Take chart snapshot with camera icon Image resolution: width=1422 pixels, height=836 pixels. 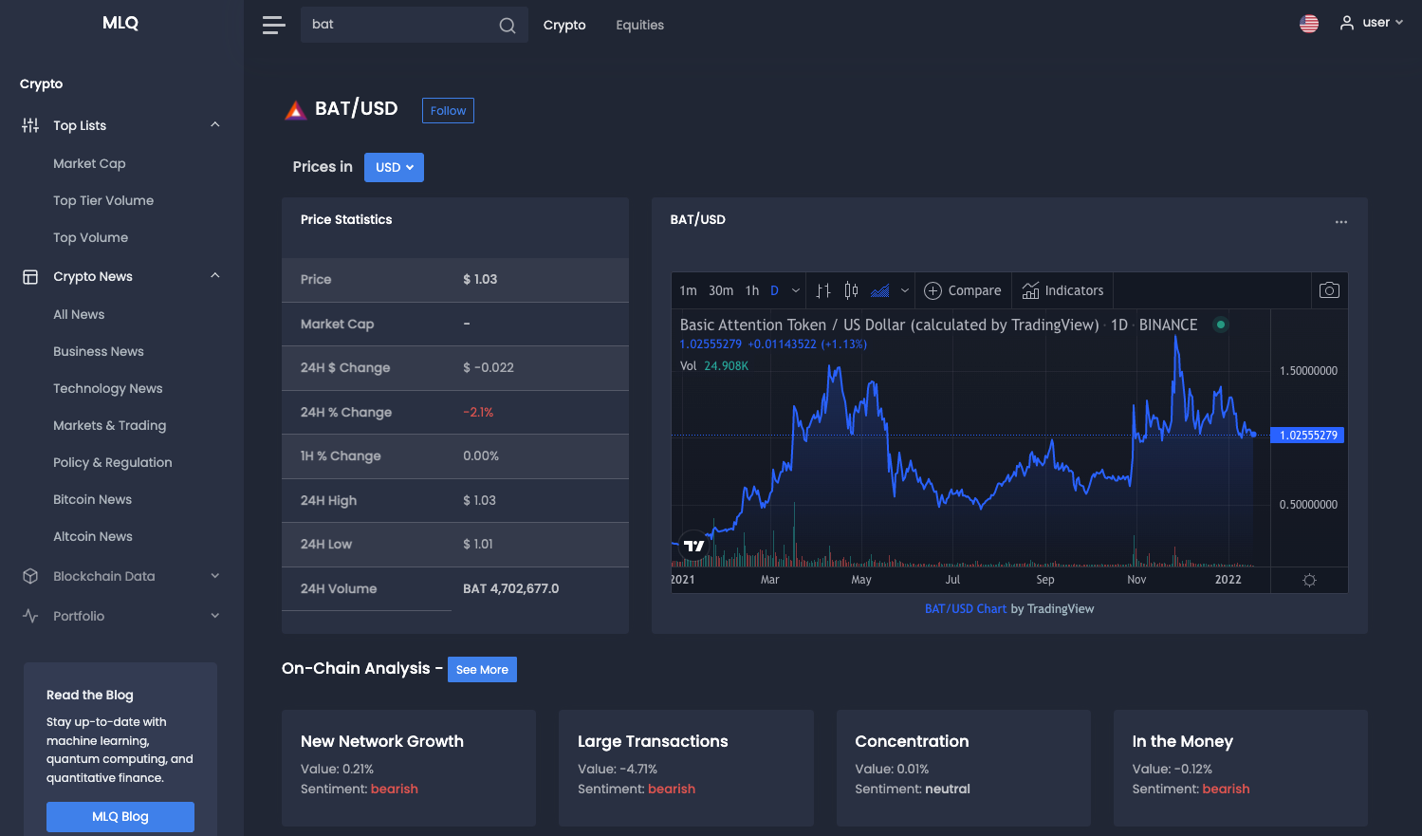[1329, 290]
